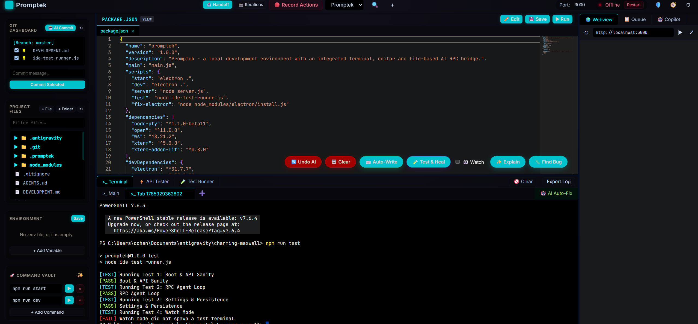Click the plus icon next to search

(x=392, y=5)
